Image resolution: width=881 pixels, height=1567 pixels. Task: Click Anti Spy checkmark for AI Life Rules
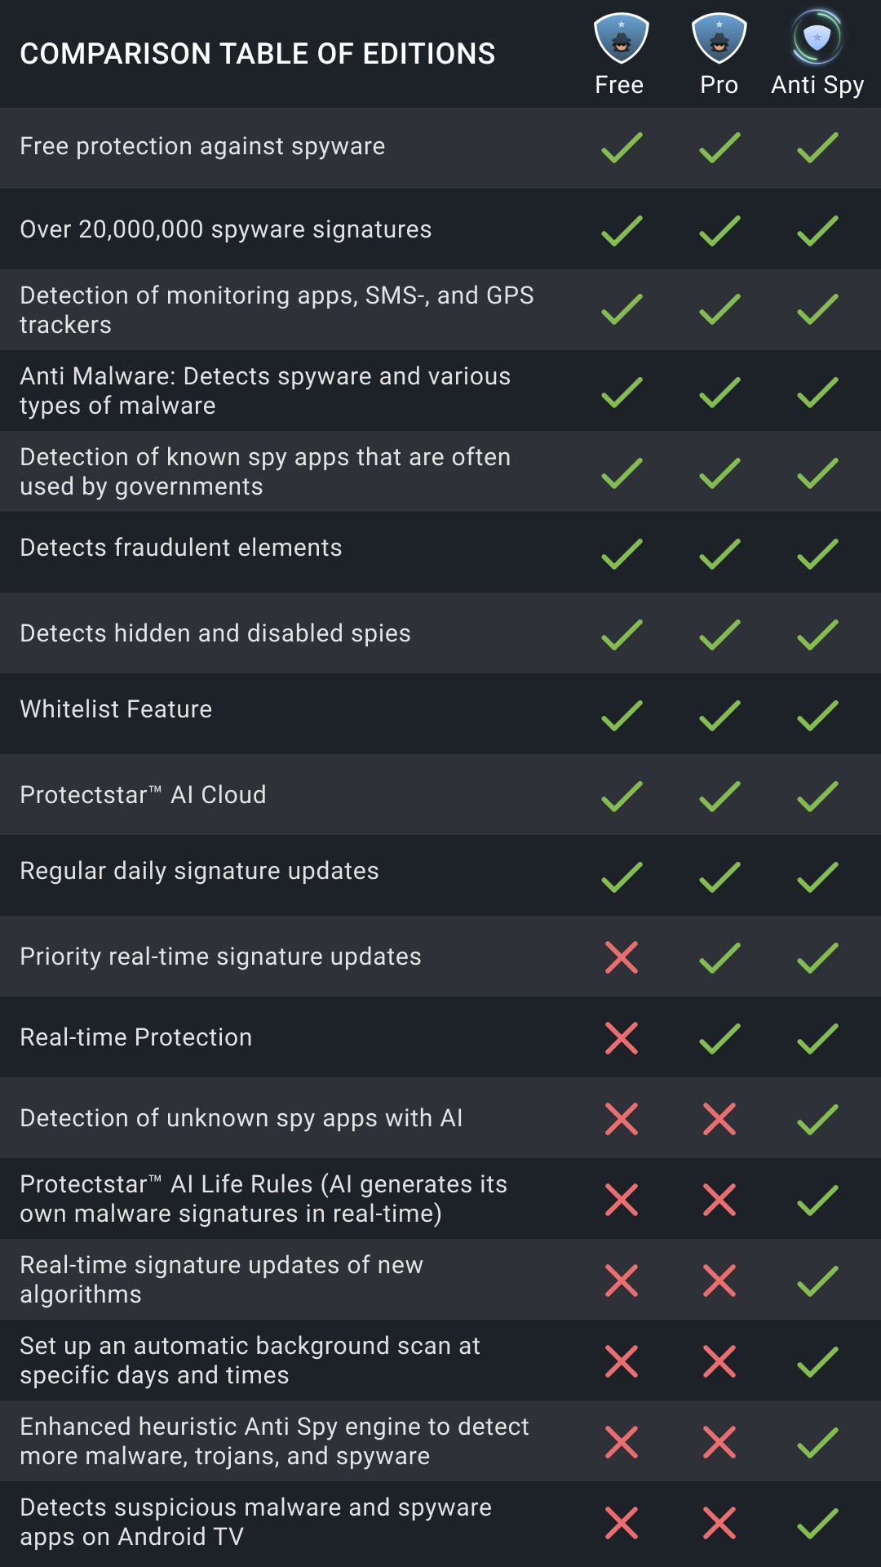pos(817,1201)
